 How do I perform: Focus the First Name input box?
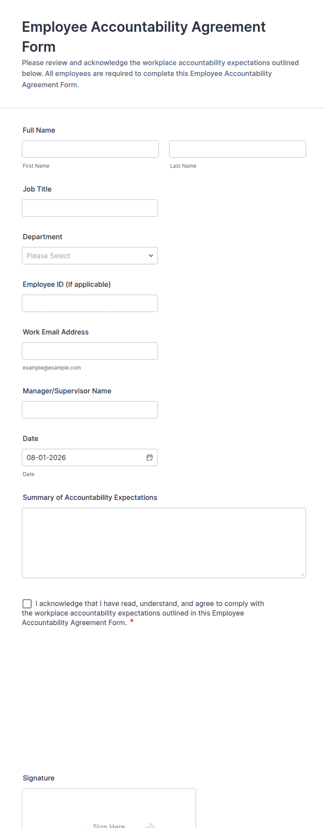click(x=90, y=149)
